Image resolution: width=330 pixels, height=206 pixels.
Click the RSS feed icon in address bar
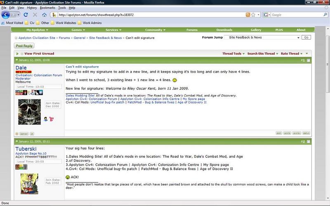(247, 15)
